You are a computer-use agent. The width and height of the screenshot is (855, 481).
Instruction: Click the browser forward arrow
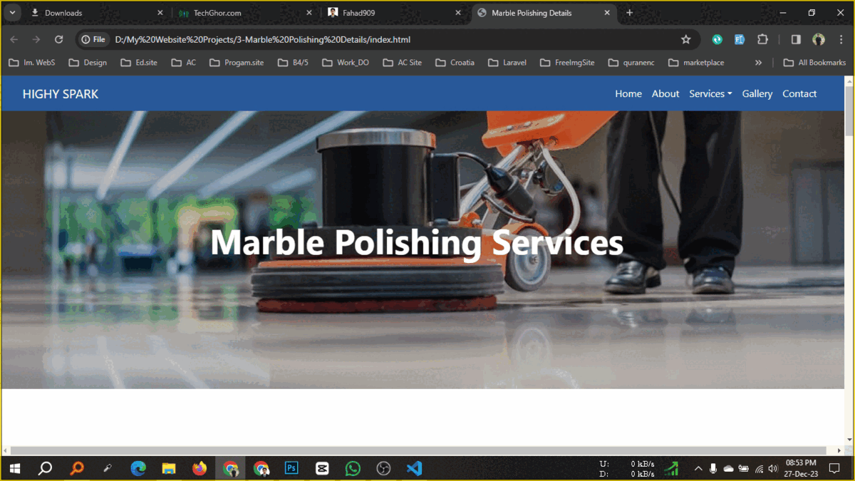[36, 40]
